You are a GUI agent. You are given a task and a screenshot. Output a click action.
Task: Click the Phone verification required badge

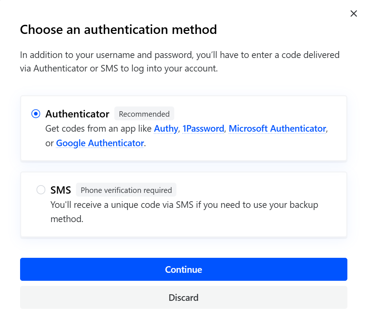pos(126,190)
